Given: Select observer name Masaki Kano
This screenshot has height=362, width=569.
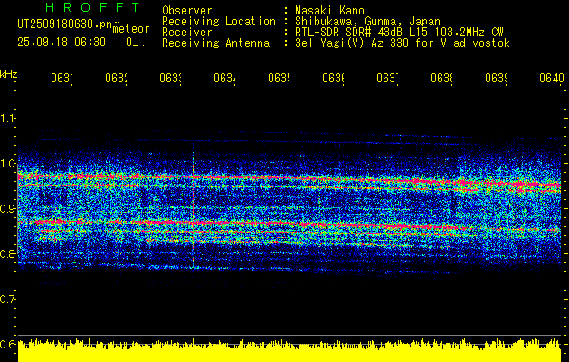Looking at the screenshot, I should pos(329,11).
